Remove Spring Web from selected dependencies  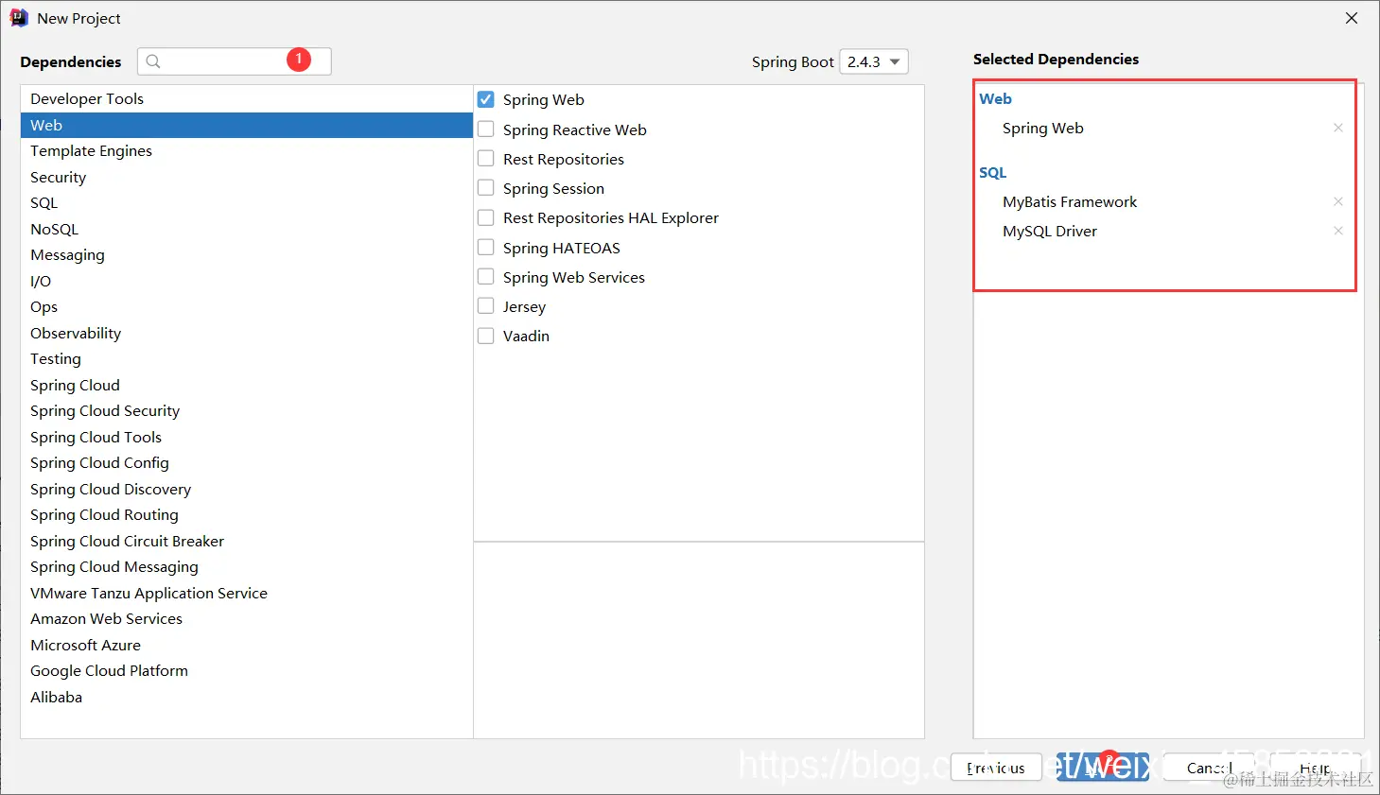pyautogui.click(x=1337, y=128)
